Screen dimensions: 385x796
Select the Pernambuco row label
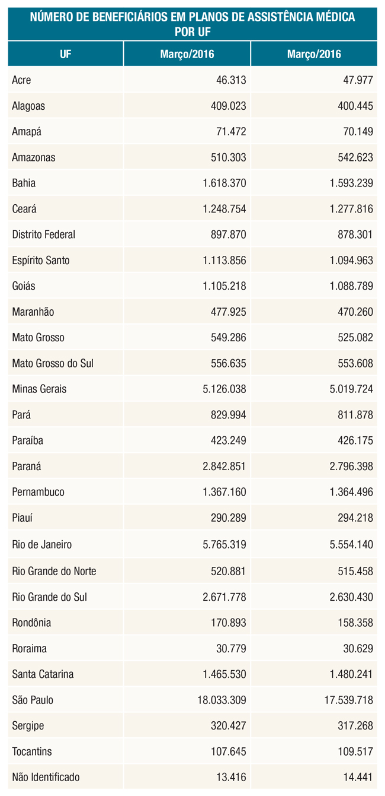point(38,492)
